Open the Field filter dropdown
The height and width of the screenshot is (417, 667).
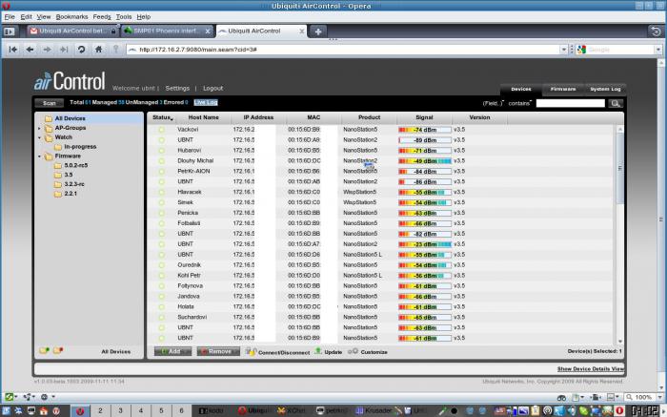click(494, 103)
